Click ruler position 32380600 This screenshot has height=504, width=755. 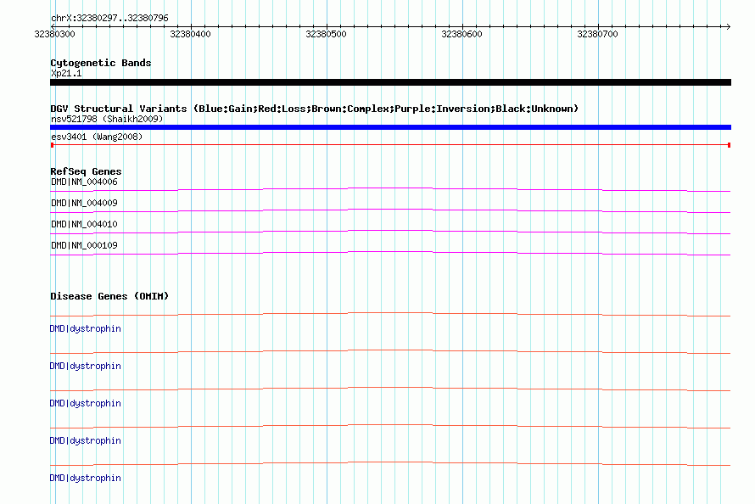point(461,34)
